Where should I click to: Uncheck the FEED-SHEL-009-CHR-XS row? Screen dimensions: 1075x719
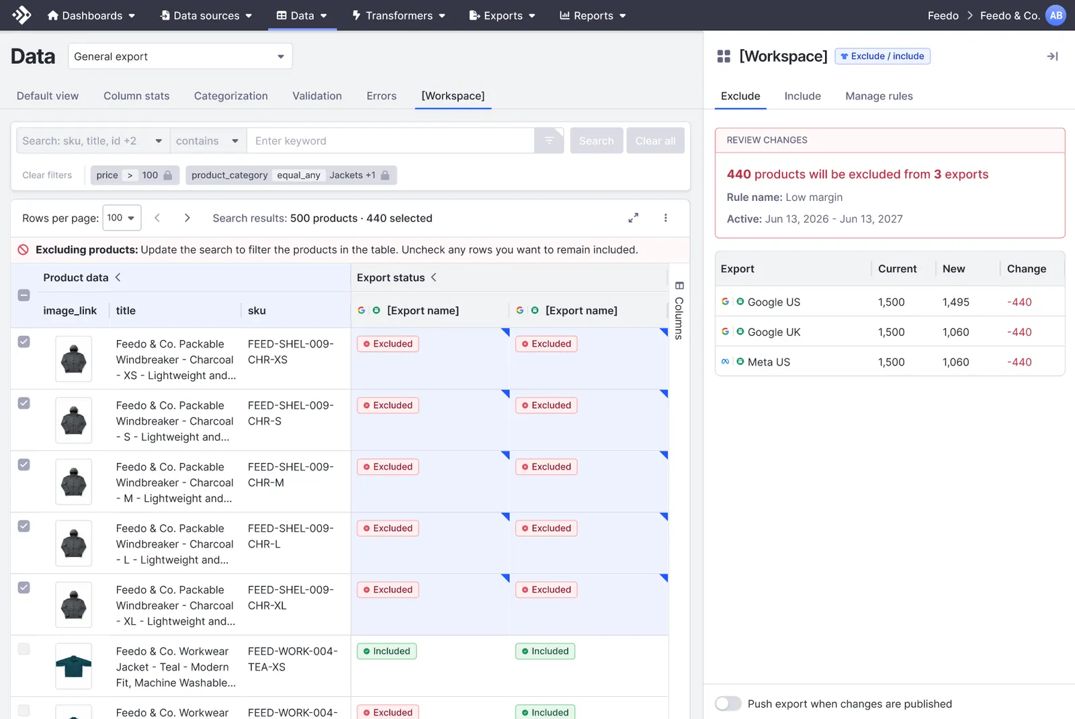pyautogui.click(x=24, y=342)
